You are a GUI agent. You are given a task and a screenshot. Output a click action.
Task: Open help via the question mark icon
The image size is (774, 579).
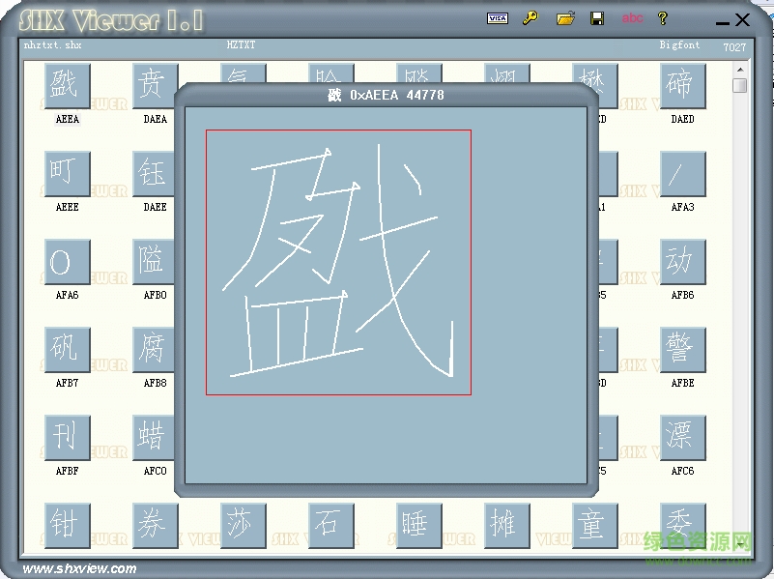(663, 18)
